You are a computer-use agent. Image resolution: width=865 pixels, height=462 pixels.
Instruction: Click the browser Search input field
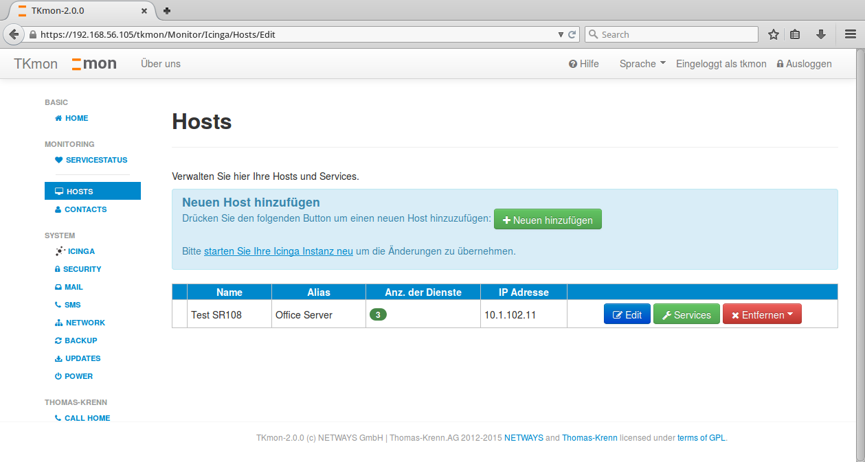(671, 34)
